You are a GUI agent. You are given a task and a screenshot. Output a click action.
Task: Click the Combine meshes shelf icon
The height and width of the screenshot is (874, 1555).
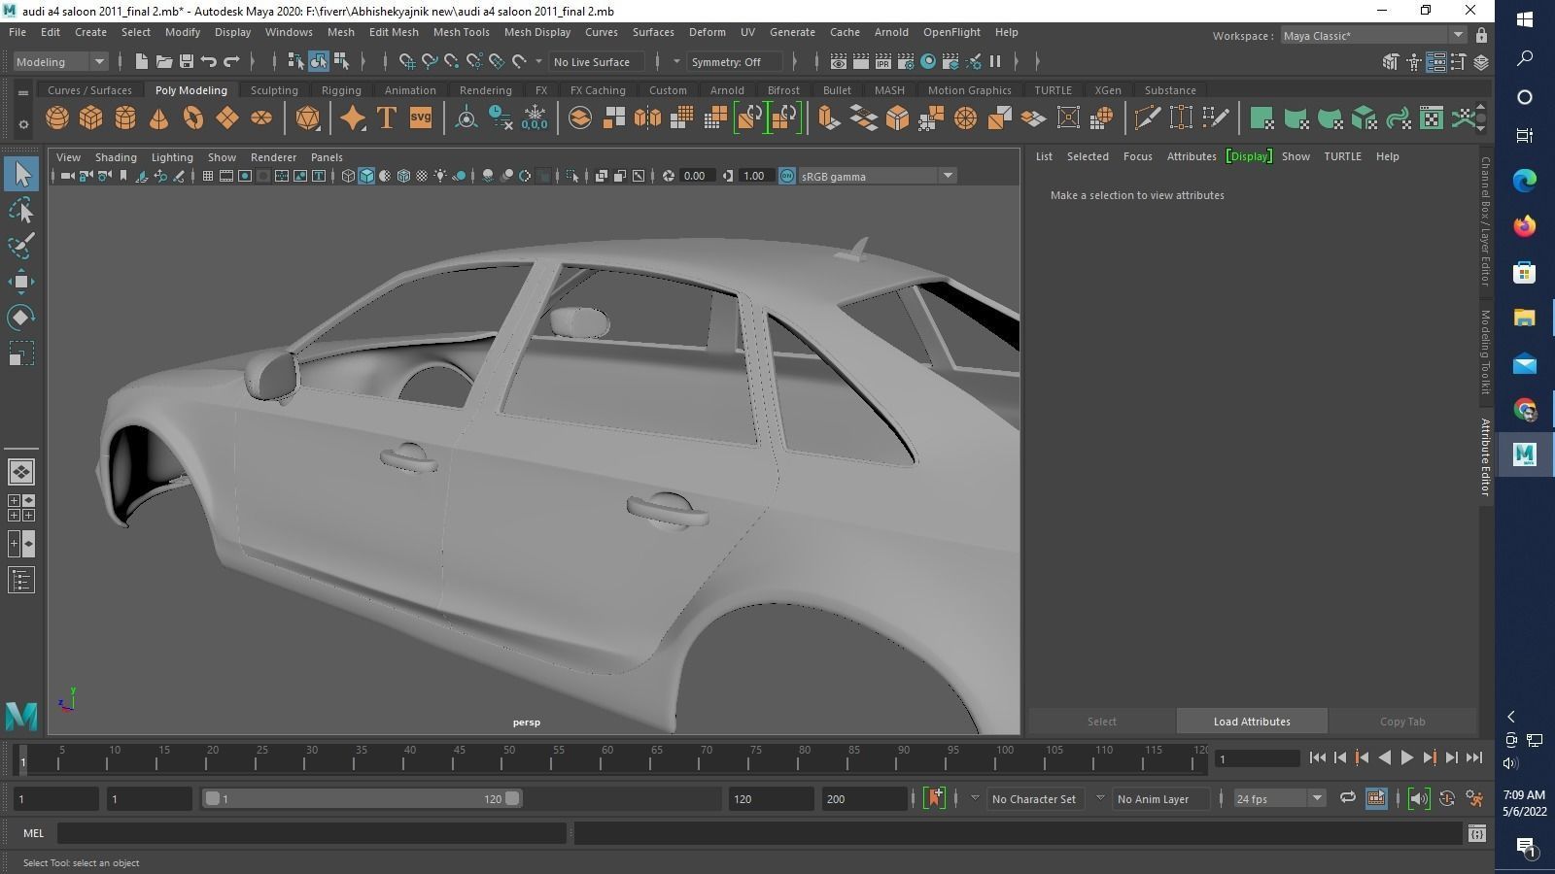[x=580, y=118]
